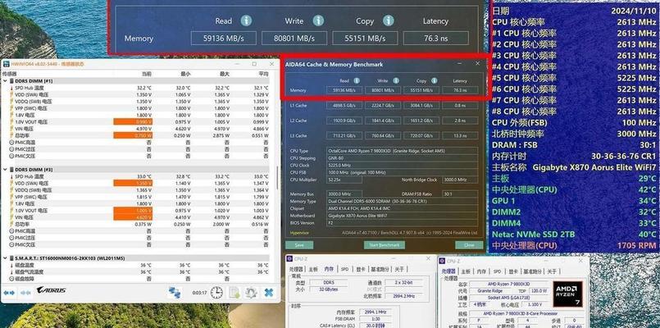Click thermometer icon beside 硬盘温度 row
The width and height of the screenshot is (660, 328).
pos(11,265)
